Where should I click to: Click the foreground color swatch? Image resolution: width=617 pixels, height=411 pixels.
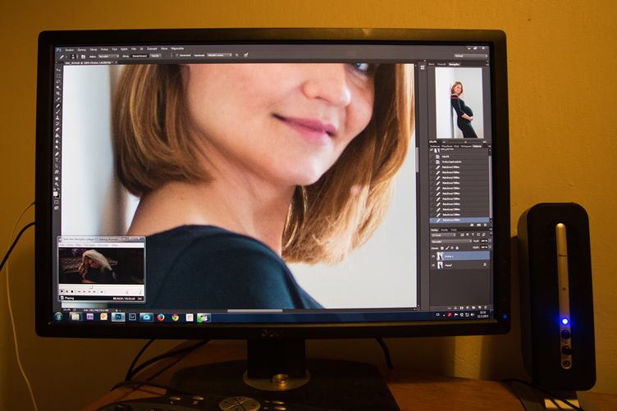pyautogui.click(x=56, y=194)
